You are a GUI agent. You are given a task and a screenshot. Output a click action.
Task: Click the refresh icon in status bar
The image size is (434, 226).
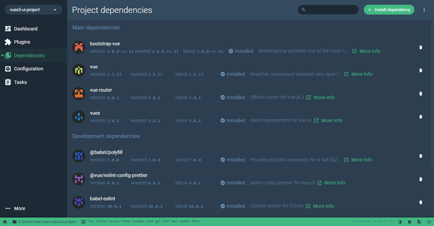pos(429,221)
